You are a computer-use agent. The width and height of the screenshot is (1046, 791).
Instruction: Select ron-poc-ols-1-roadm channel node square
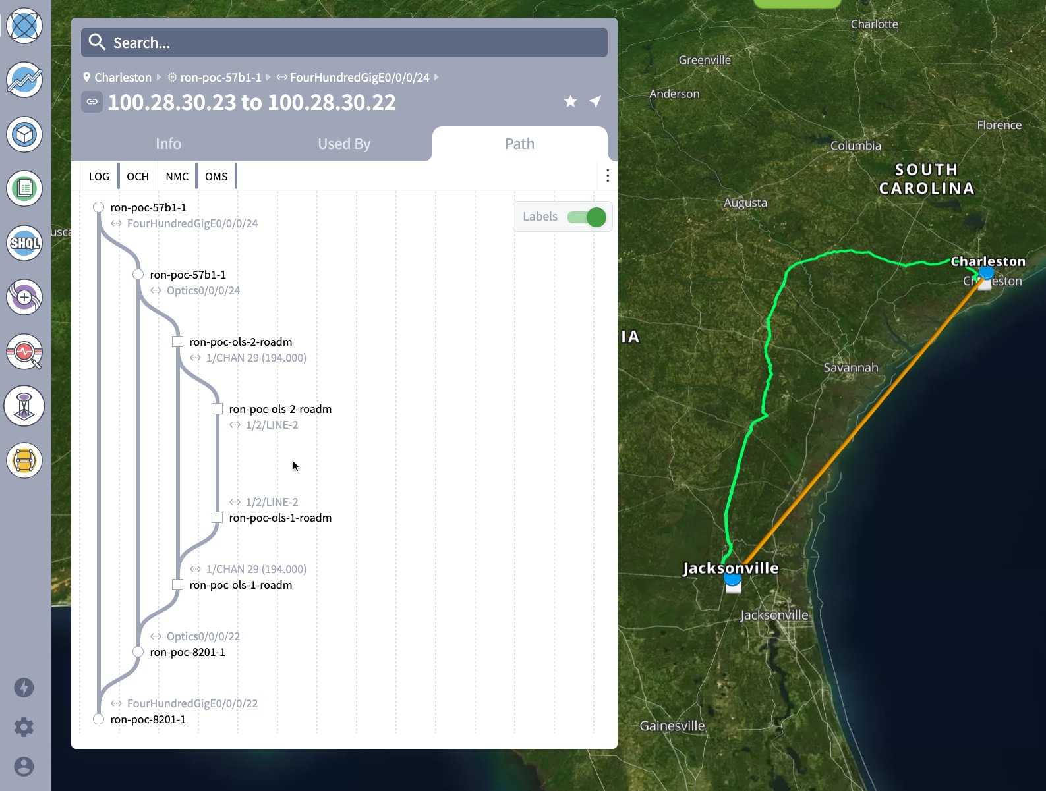click(x=178, y=585)
